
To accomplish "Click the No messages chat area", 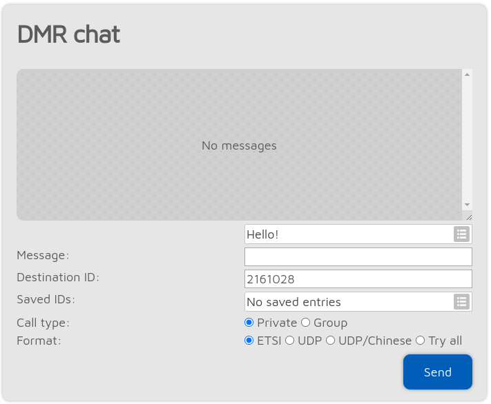I will pyautogui.click(x=239, y=145).
